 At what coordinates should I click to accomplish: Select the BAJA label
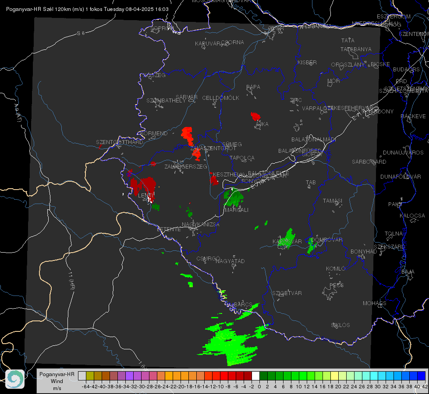(408, 272)
